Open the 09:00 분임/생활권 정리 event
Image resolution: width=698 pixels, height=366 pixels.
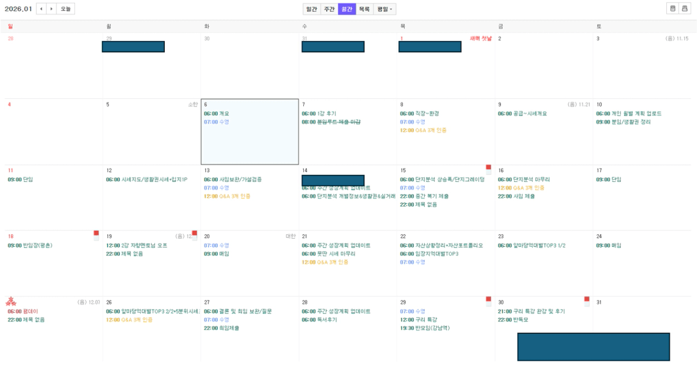[x=623, y=122]
